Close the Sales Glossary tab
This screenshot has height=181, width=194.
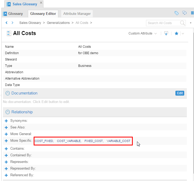click(x=41, y=3)
